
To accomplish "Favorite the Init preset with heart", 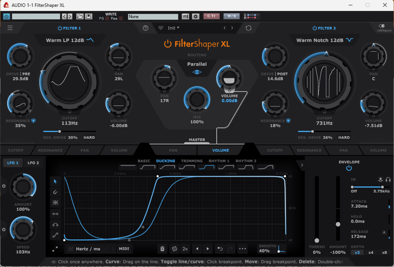I will 161,28.
